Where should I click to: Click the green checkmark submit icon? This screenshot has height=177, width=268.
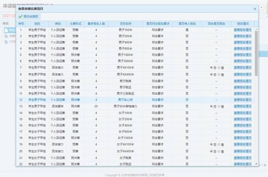tap(20, 16)
